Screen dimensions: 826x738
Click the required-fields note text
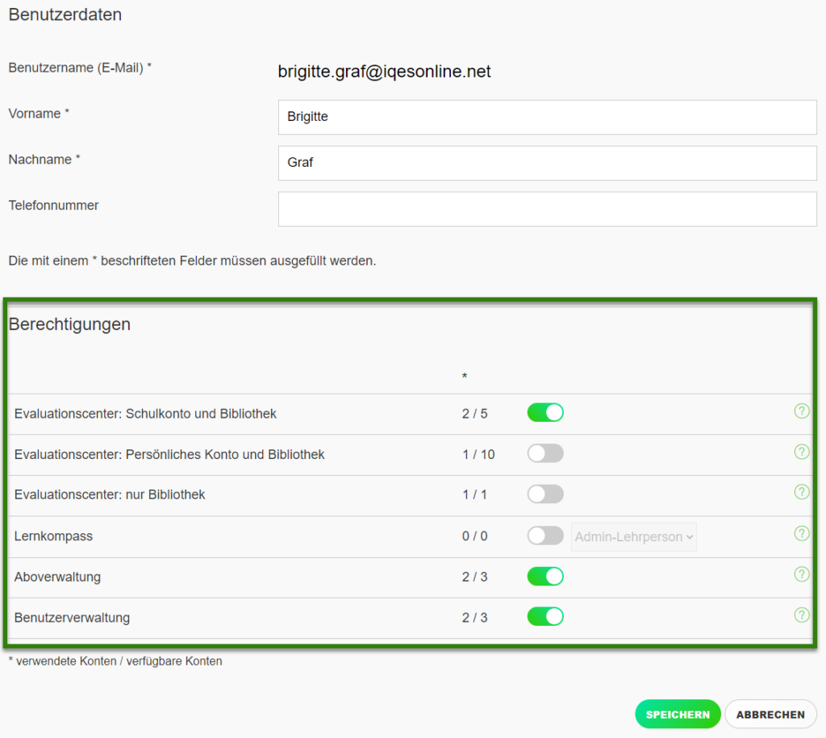coord(192,261)
